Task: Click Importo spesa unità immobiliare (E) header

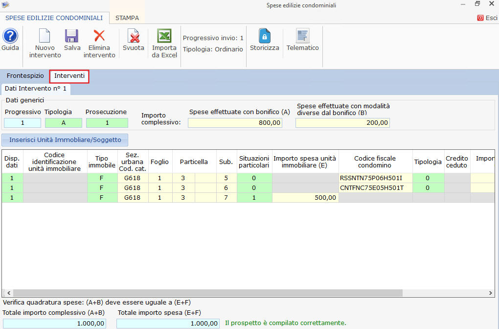Action: coord(305,162)
